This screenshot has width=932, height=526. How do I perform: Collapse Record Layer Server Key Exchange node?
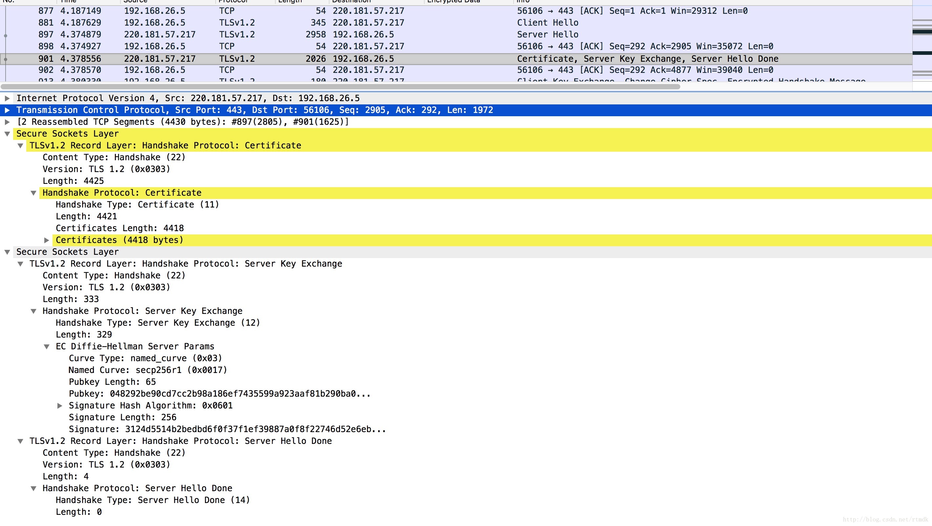coord(20,264)
